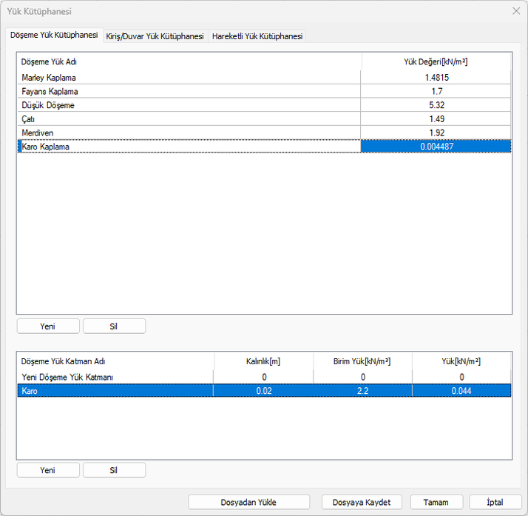This screenshot has height=516, width=528.
Task: Click Yeni under the load list
Action: click(x=47, y=326)
